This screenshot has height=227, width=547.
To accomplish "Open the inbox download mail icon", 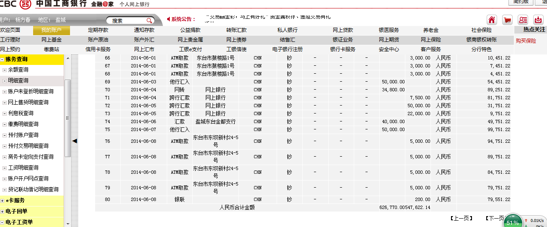I will (x=538, y=20).
